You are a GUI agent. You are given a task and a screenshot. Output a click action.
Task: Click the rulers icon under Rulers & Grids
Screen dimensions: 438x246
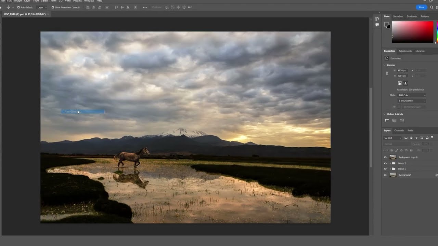pyautogui.click(x=387, y=120)
